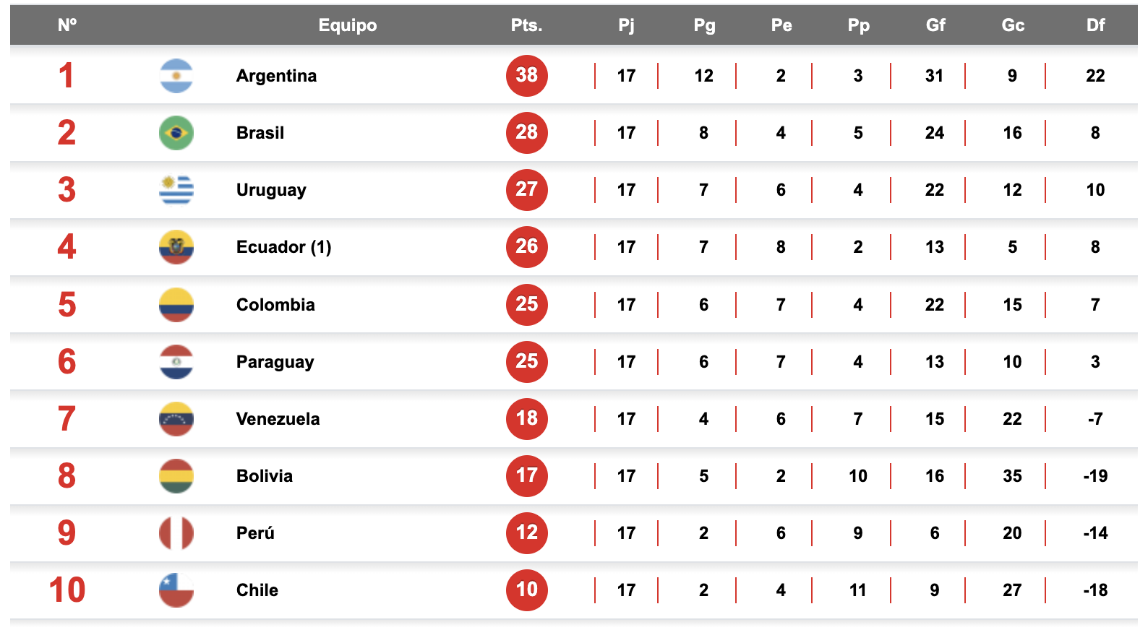Click the Brasil flag icon
The width and height of the screenshot is (1148, 630).
[x=176, y=133]
